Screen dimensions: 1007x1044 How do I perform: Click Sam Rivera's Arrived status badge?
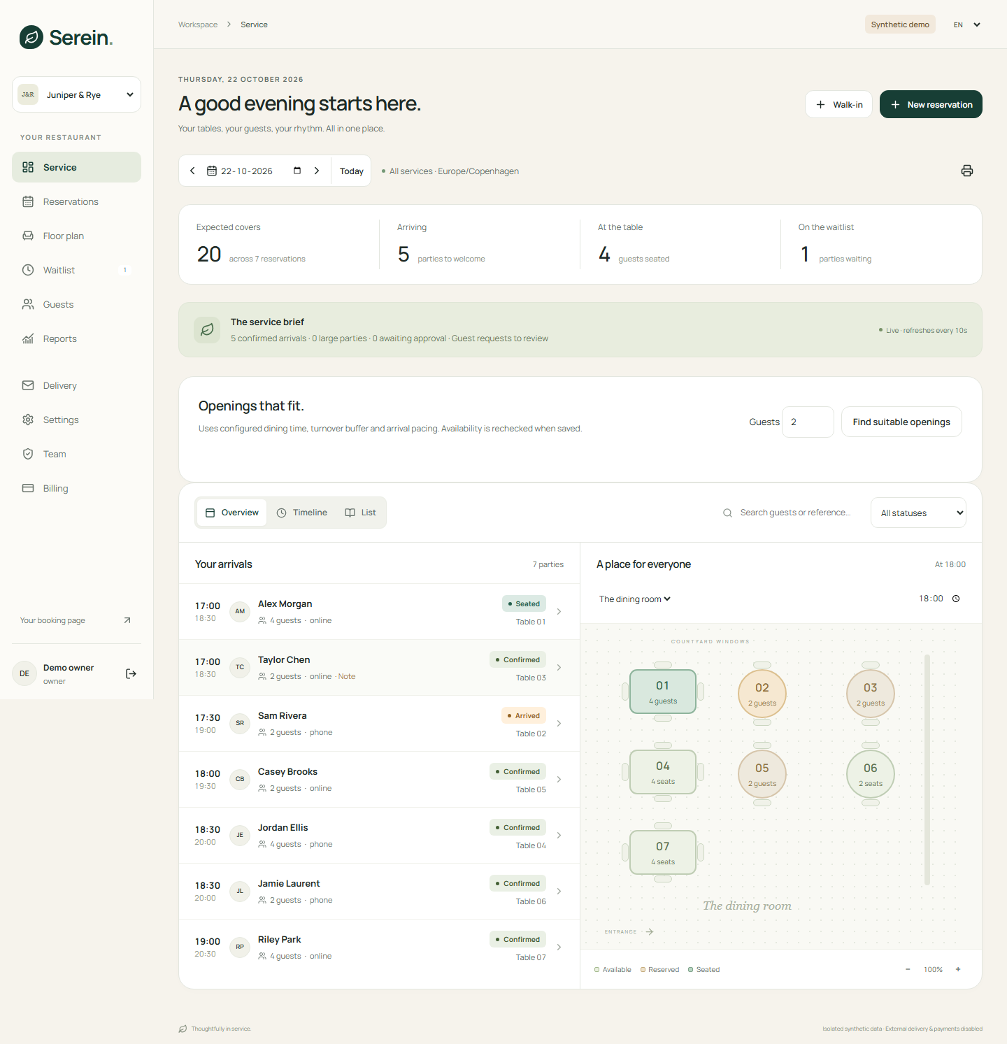point(524,715)
